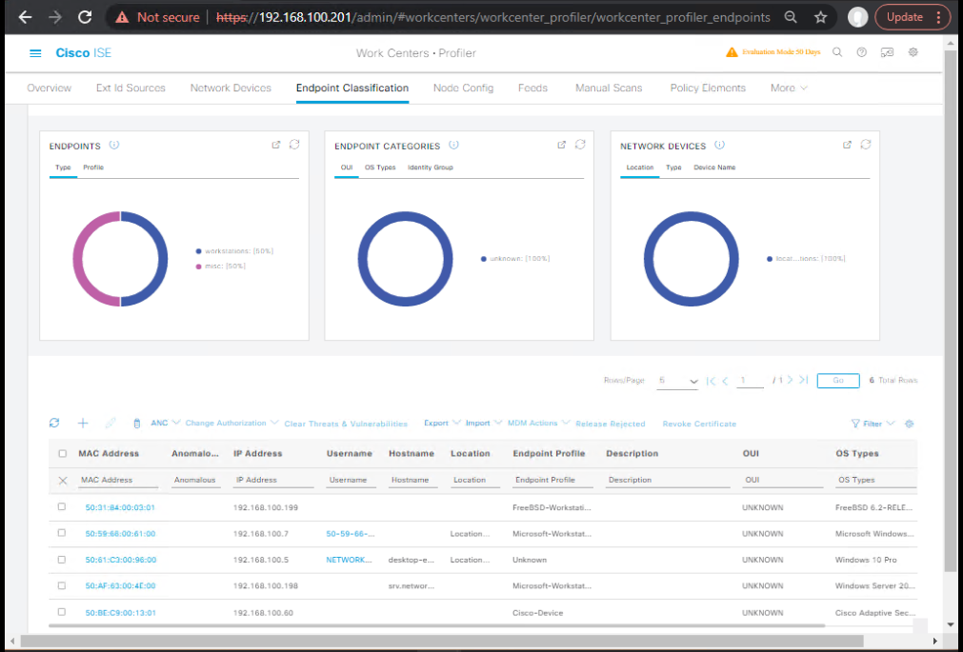Click the table column settings gear
The width and height of the screenshot is (963, 652).
[x=909, y=424]
